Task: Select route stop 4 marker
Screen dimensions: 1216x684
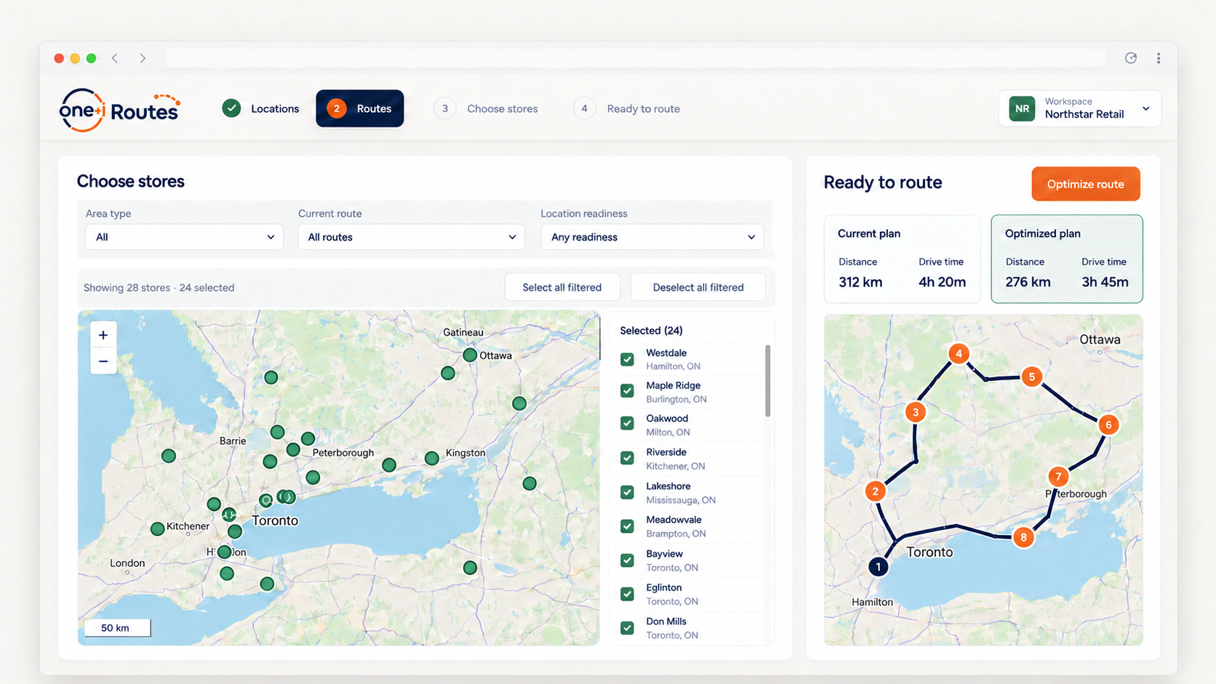Action: 959,354
